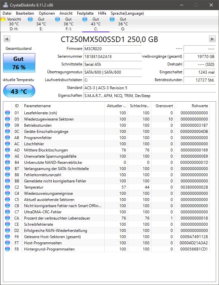Select the Gemeldete nicht korrigierbare Fehler row
The height and width of the screenshot is (285, 219).
pos(107,181)
